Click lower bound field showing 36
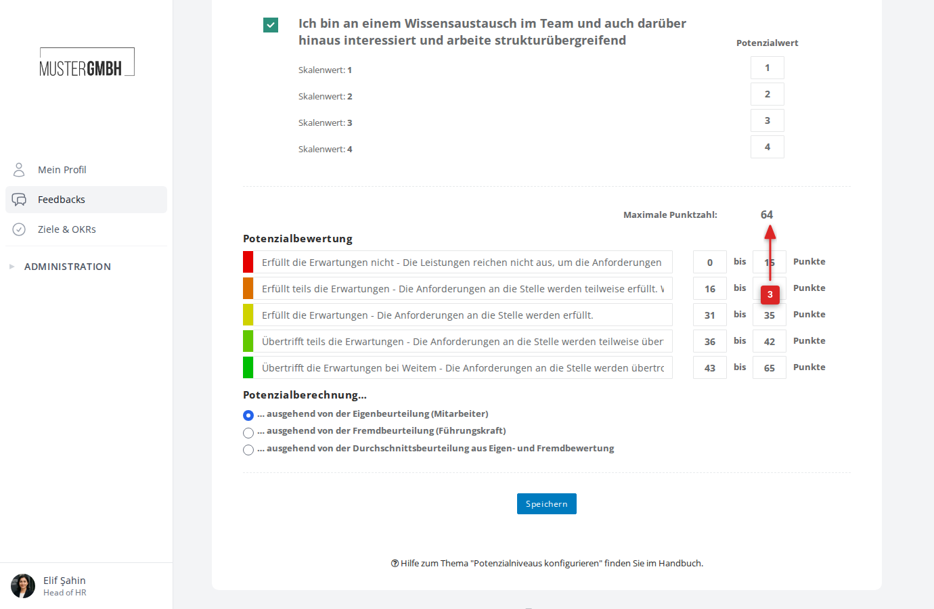This screenshot has height=609, width=934. coord(710,341)
